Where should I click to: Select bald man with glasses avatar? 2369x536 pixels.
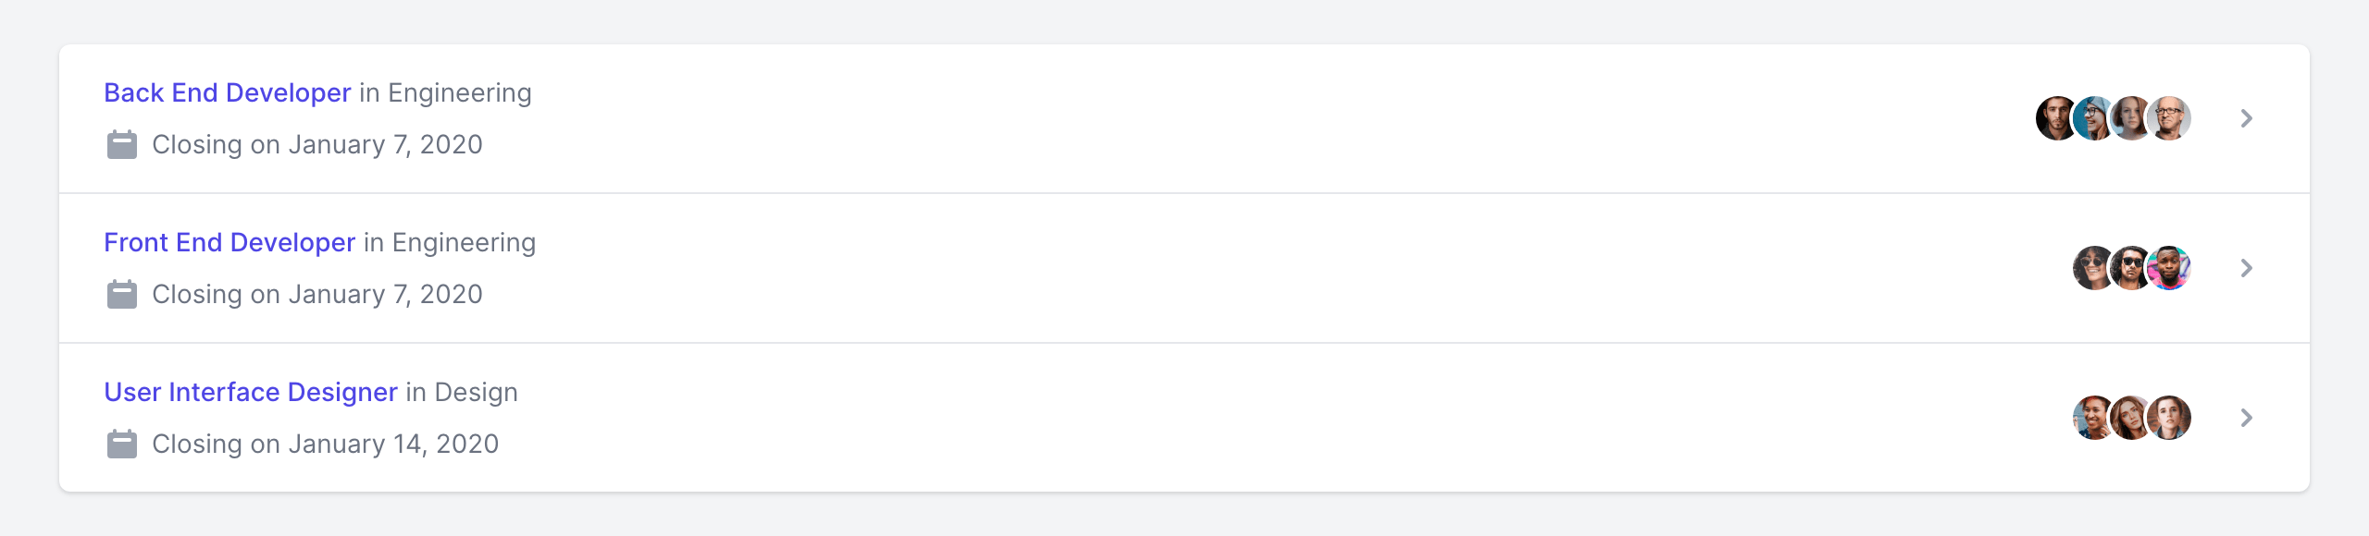point(2169,118)
